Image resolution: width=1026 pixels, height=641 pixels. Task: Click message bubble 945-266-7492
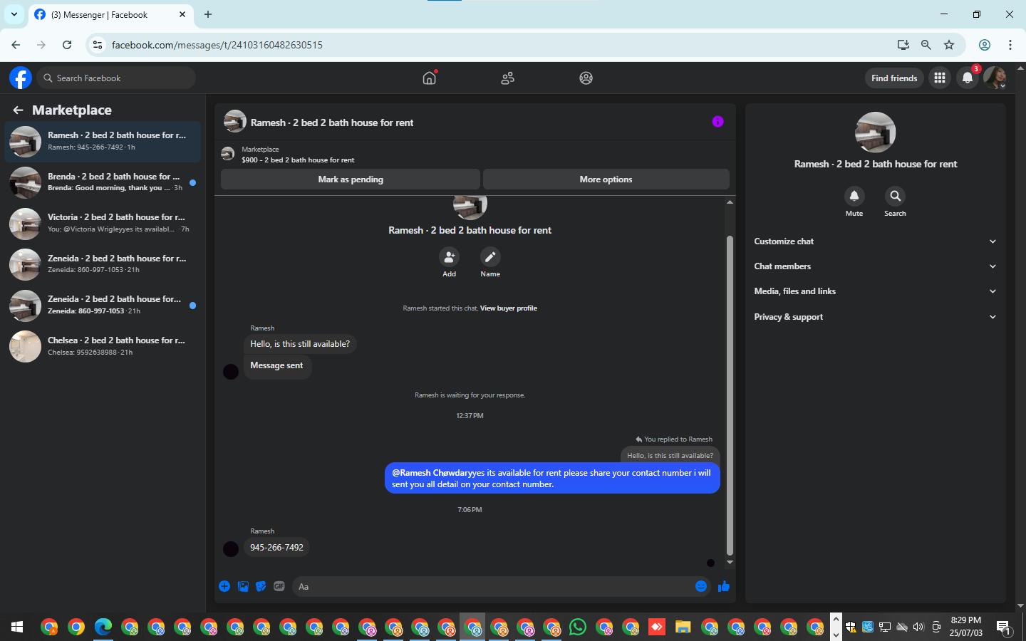point(276,547)
